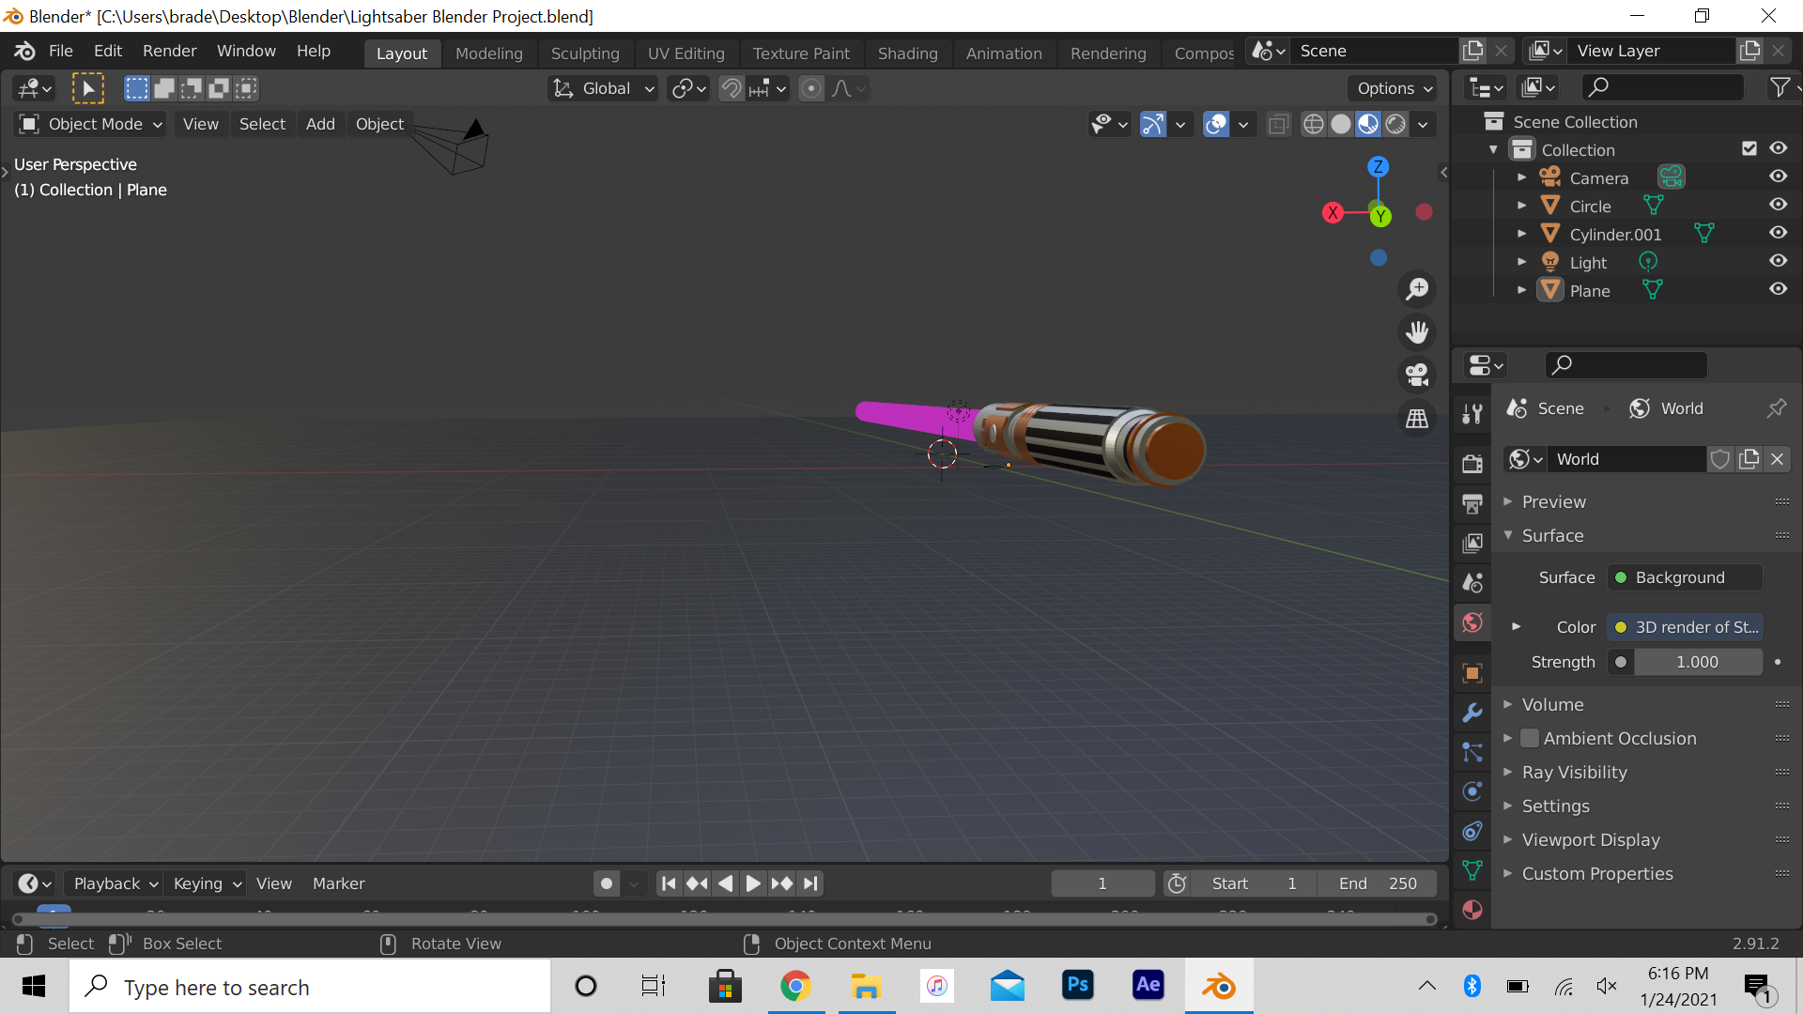The width and height of the screenshot is (1803, 1014).
Task: Open the Object Data properties tab
Action: tap(1472, 870)
